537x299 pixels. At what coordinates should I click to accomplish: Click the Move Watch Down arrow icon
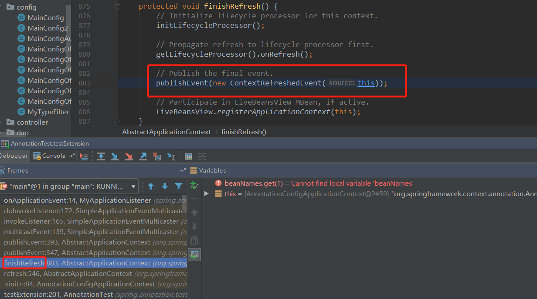(194, 227)
